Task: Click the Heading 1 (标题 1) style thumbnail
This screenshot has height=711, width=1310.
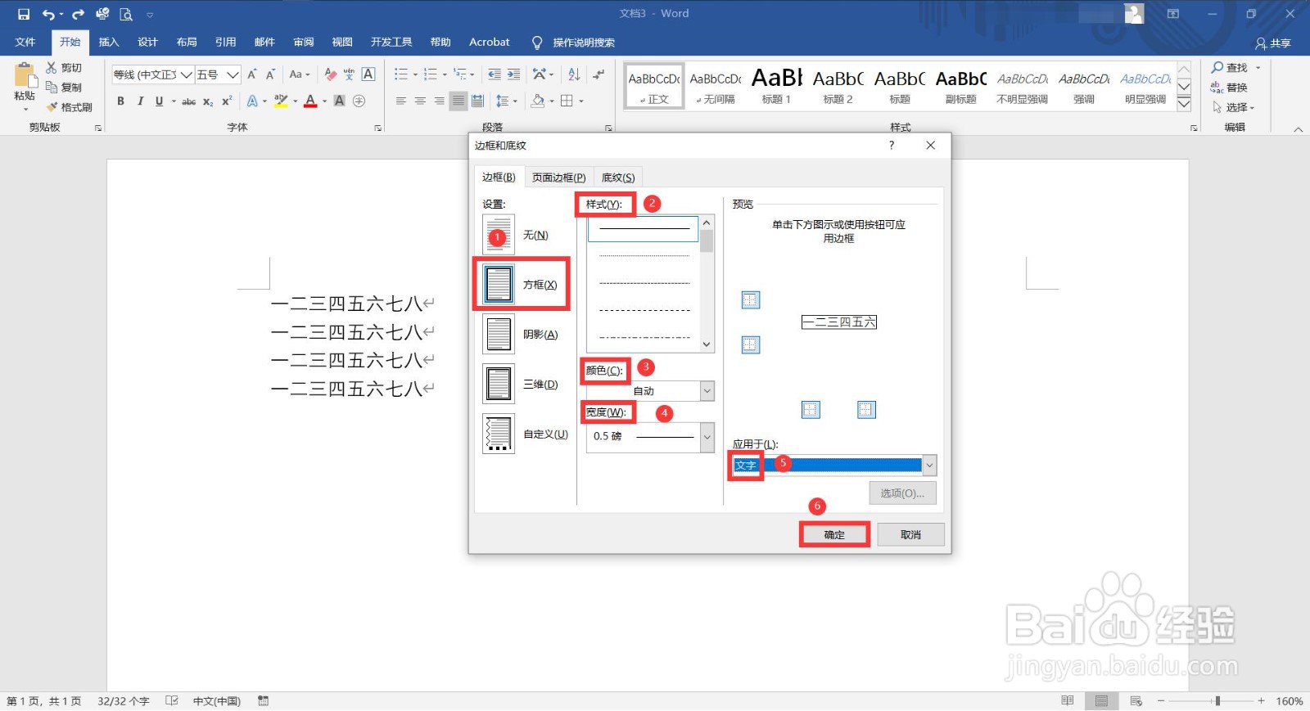Action: tap(776, 86)
